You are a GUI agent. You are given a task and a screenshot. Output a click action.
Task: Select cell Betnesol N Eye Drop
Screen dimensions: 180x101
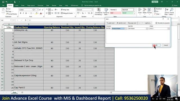pos(29,61)
